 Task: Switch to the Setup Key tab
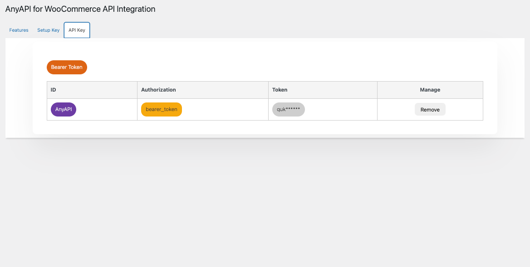tap(48, 30)
